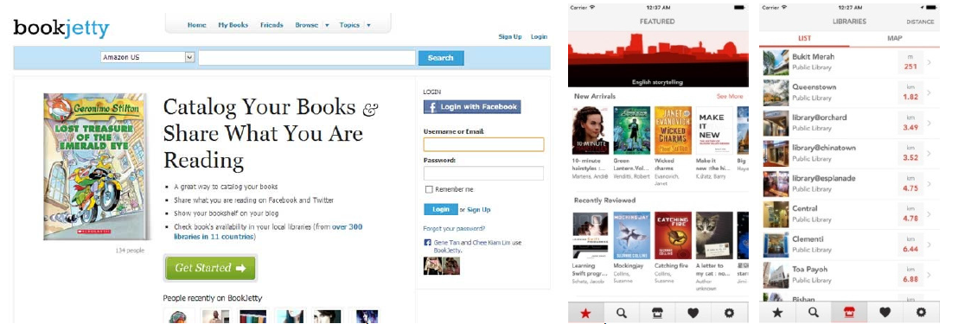Viewport: 958px width, 324px height.
Task: Click the bookjetty logo
Action: click(x=61, y=28)
